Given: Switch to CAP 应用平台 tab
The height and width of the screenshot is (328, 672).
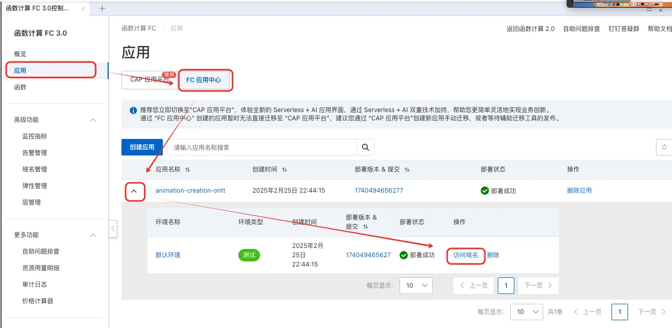Looking at the screenshot, I should (149, 80).
